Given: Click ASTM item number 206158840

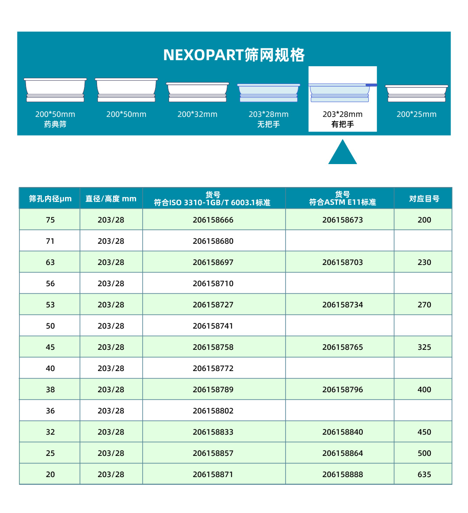Looking at the screenshot, I should (343, 432).
